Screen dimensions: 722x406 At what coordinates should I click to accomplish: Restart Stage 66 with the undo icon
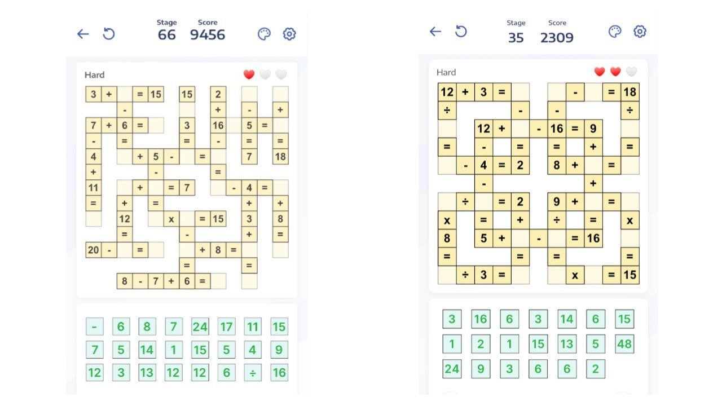point(109,34)
